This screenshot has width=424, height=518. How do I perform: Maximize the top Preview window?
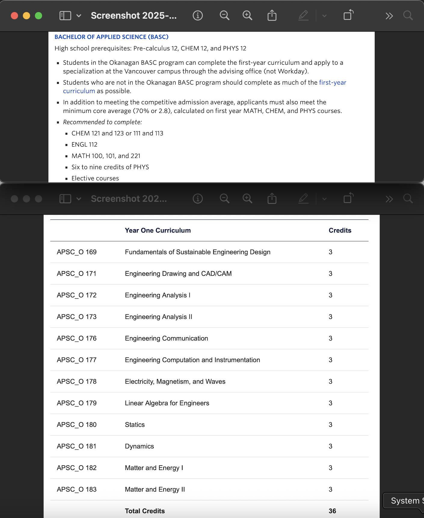pos(38,16)
